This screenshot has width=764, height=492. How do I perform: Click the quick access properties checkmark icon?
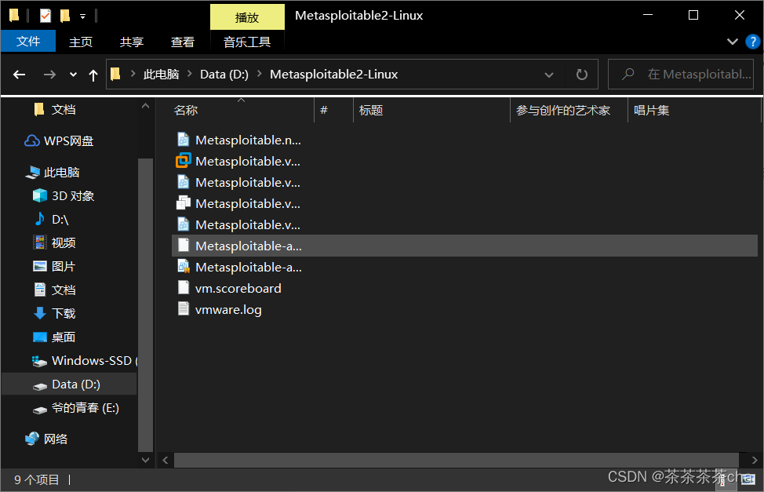pyautogui.click(x=45, y=16)
